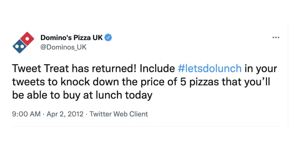
Task: Click the blue verified checkmark badge
Action: click(108, 38)
